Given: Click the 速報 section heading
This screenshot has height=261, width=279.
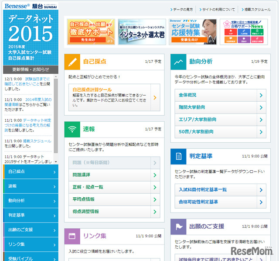Looking at the screenshot, I should click(89, 129).
